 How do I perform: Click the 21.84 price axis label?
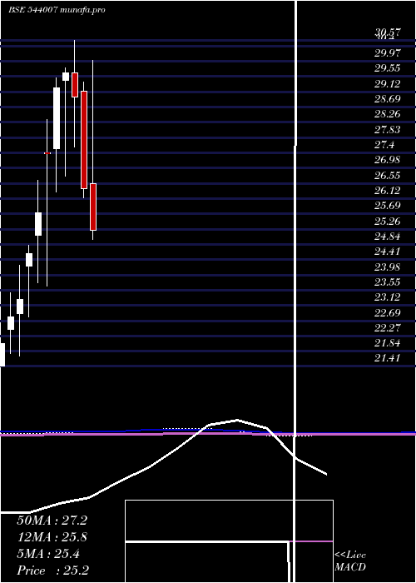click(x=388, y=343)
